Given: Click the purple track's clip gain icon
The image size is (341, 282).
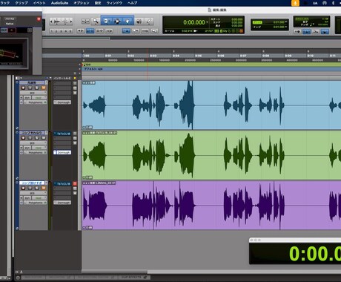Looking at the screenshot, I should [87, 228].
